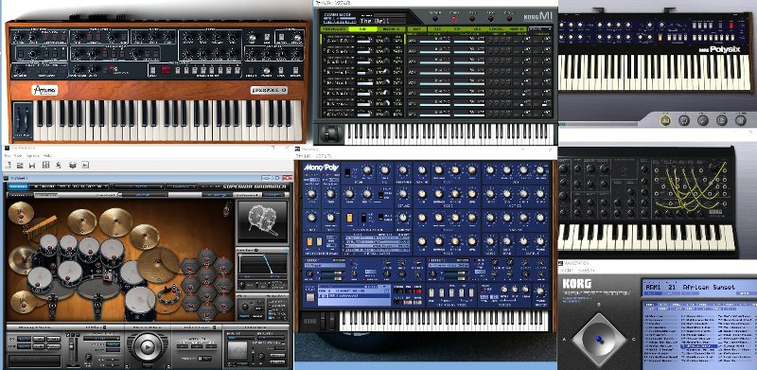Open the dropdown ending the M1 tab row

point(540,29)
